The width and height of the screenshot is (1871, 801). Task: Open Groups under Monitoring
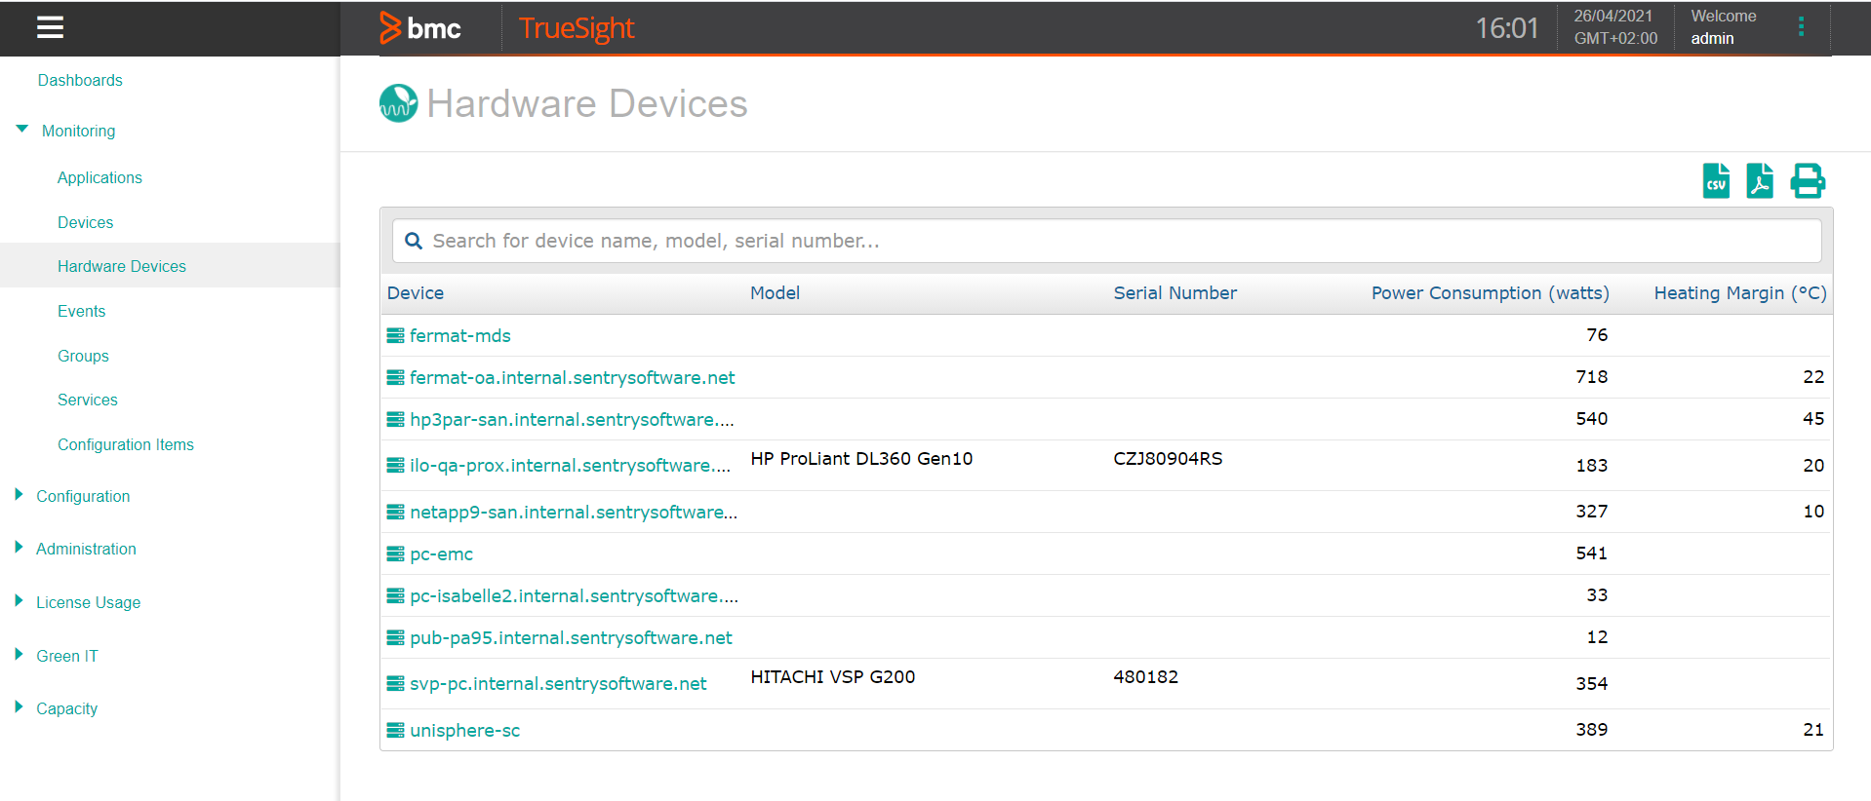[83, 356]
